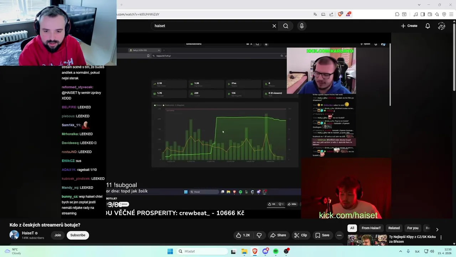Open the HaiseT channel name link
Viewport: 456px width, 257px height.
point(28,233)
